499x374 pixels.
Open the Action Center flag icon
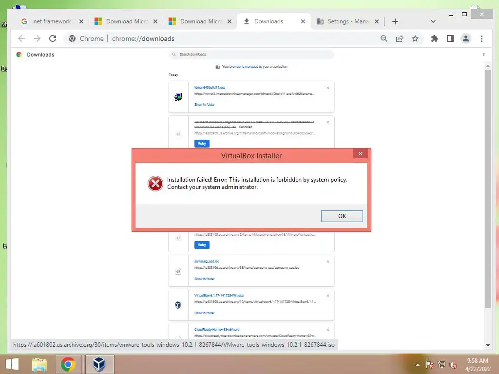click(x=429, y=365)
